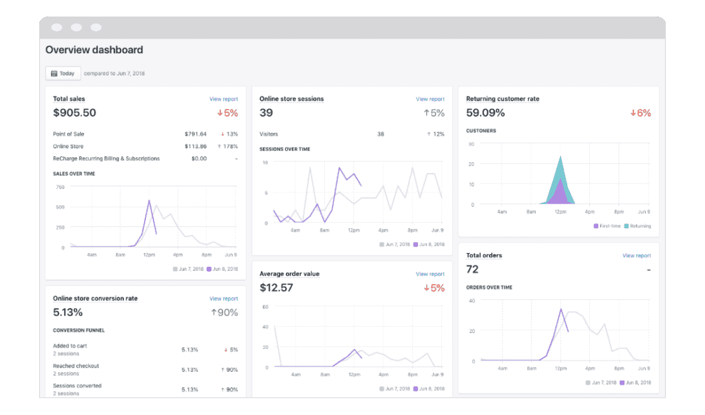Click the up arrow beside conversion rate 90%
The image size is (705, 415).
[x=213, y=313]
